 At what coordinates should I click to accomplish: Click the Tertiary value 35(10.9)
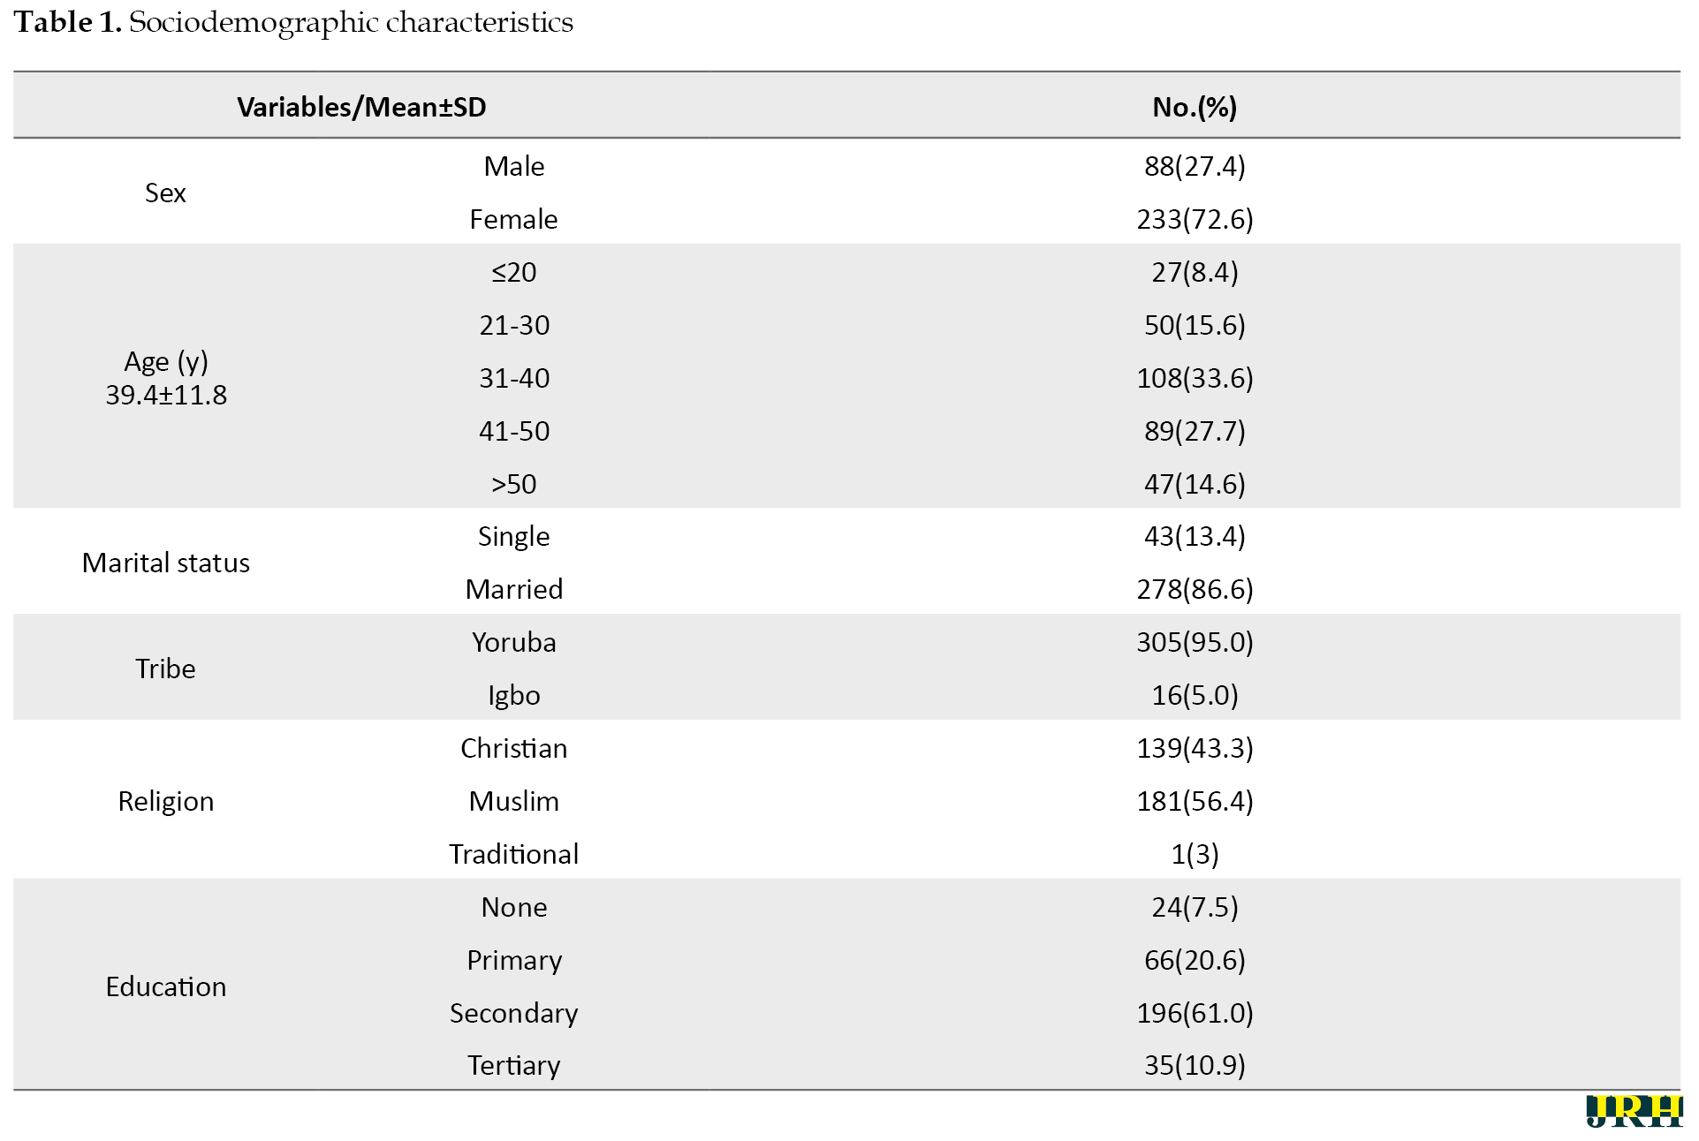pyautogui.click(x=1195, y=1065)
